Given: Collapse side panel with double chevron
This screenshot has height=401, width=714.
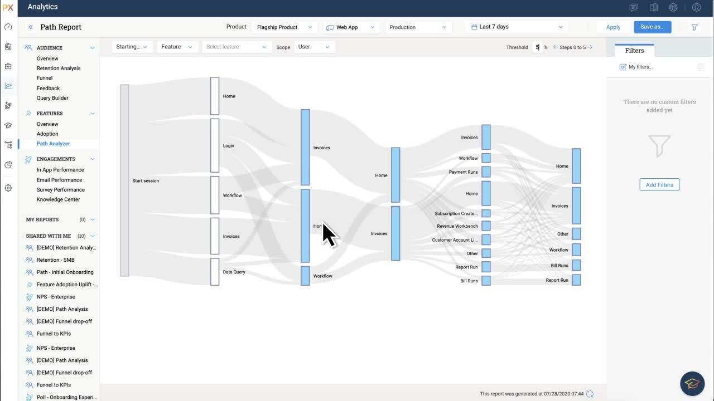Looking at the screenshot, I should (31, 27).
